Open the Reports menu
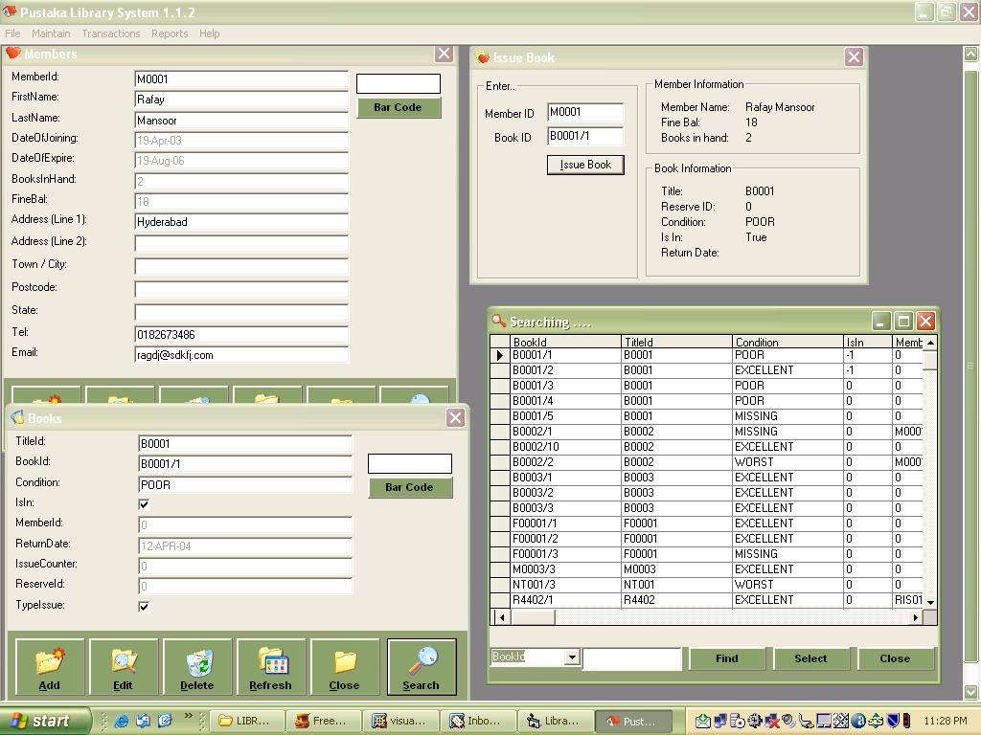The image size is (981, 735). click(x=170, y=33)
